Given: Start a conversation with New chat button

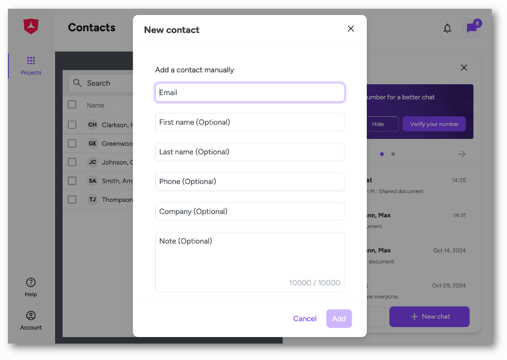Looking at the screenshot, I should 429,317.
